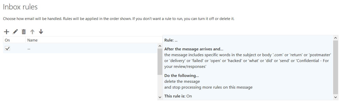Image resolution: width=340 pixels, height=102 pixels.
Task: Click the details pane scrollbar thumb
Action: [336, 67]
